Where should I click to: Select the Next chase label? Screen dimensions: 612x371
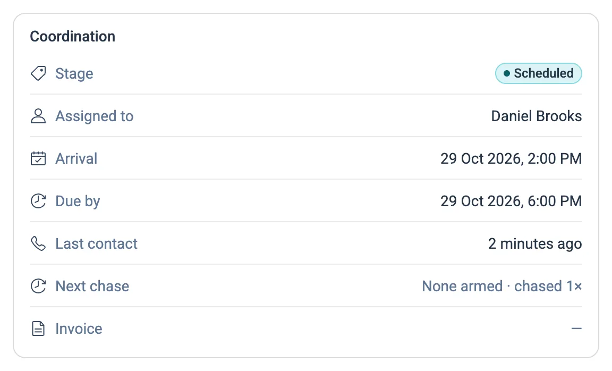[92, 286]
